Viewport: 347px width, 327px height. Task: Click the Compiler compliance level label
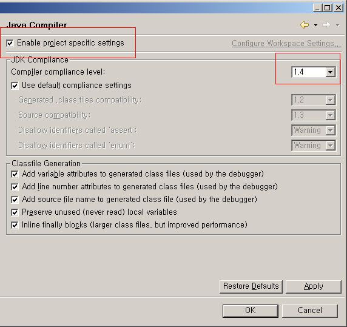[x=58, y=72]
